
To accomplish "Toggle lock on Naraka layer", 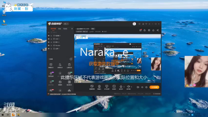I will (x=51, y=45).
